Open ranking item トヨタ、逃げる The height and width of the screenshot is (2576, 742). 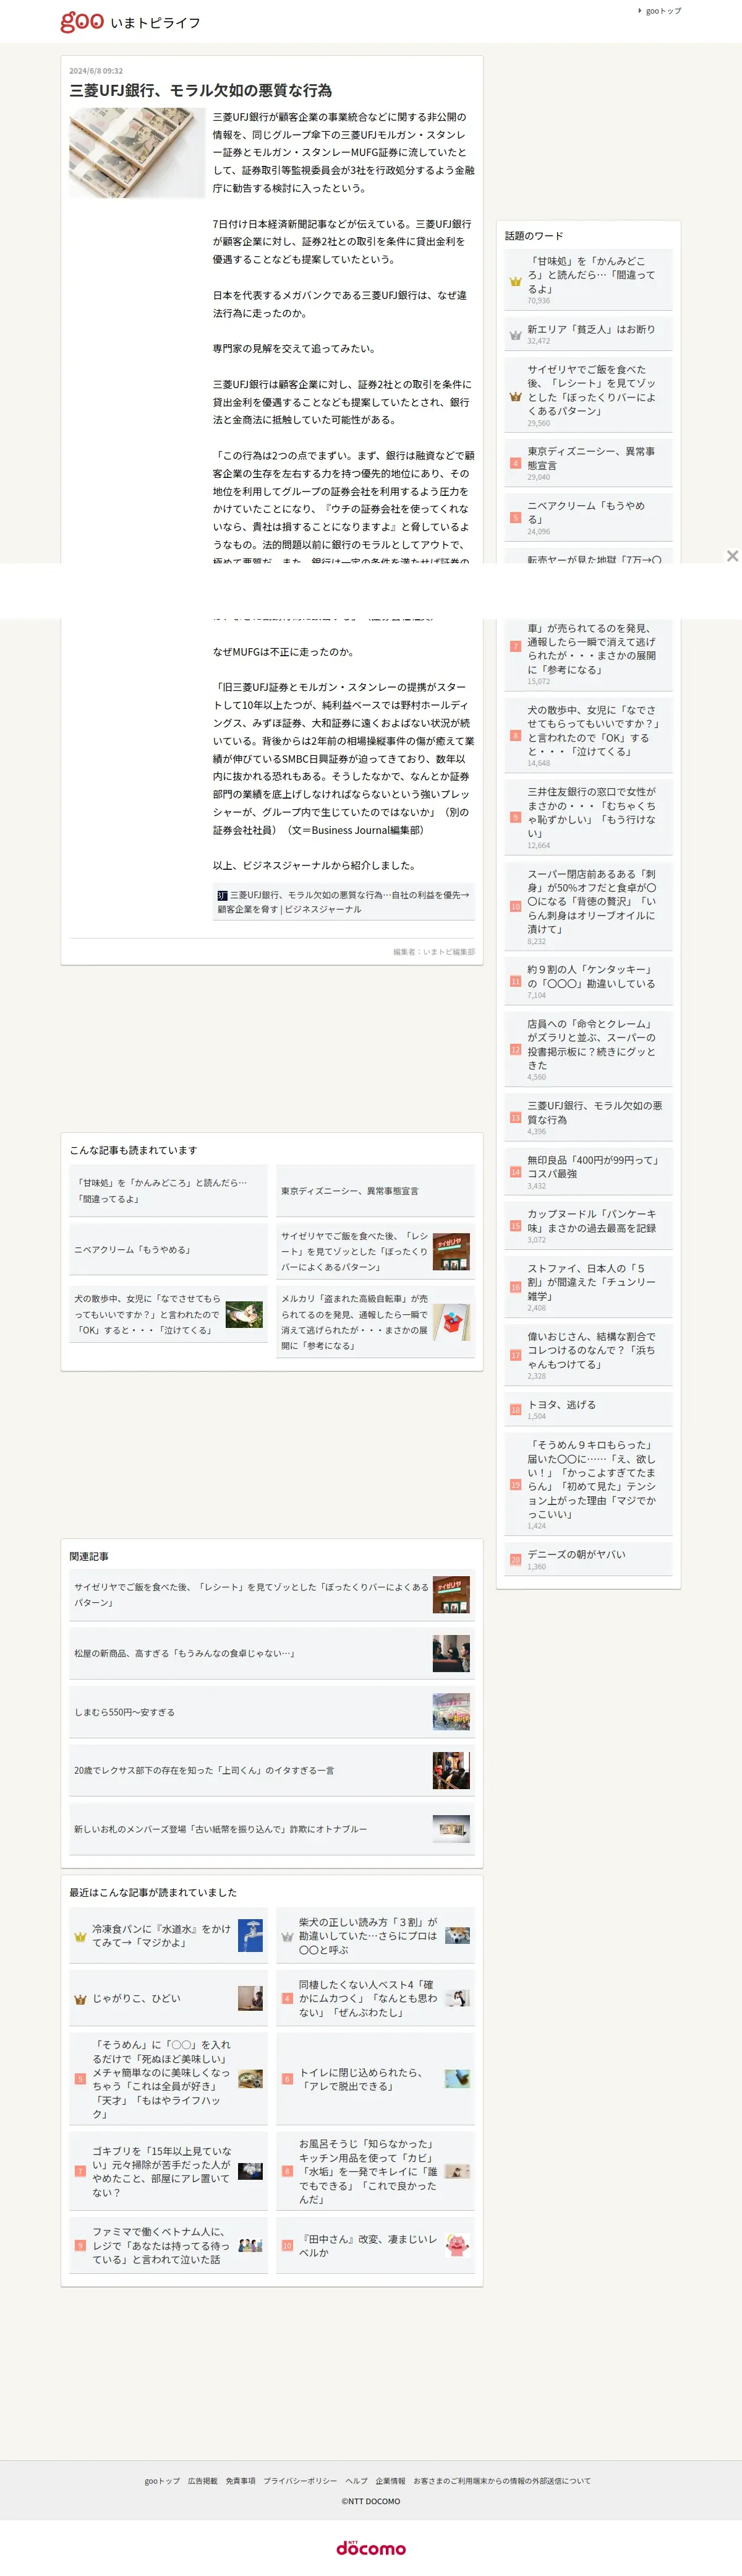[588, 1408]
